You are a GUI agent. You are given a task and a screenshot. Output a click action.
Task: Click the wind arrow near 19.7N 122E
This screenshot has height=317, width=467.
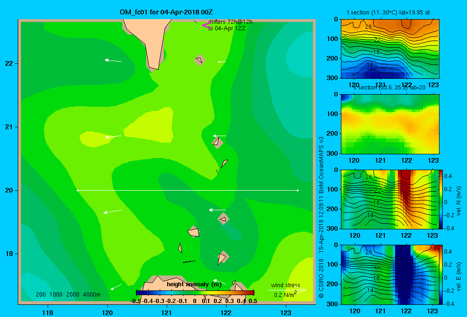tap(218, 210)
